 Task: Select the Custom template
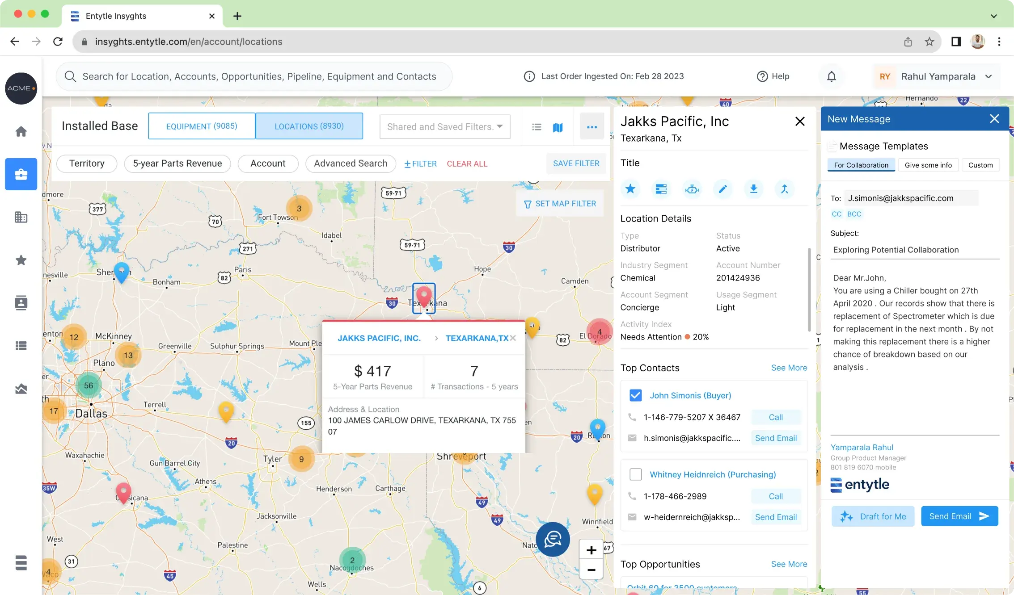[x=980, y=165]
